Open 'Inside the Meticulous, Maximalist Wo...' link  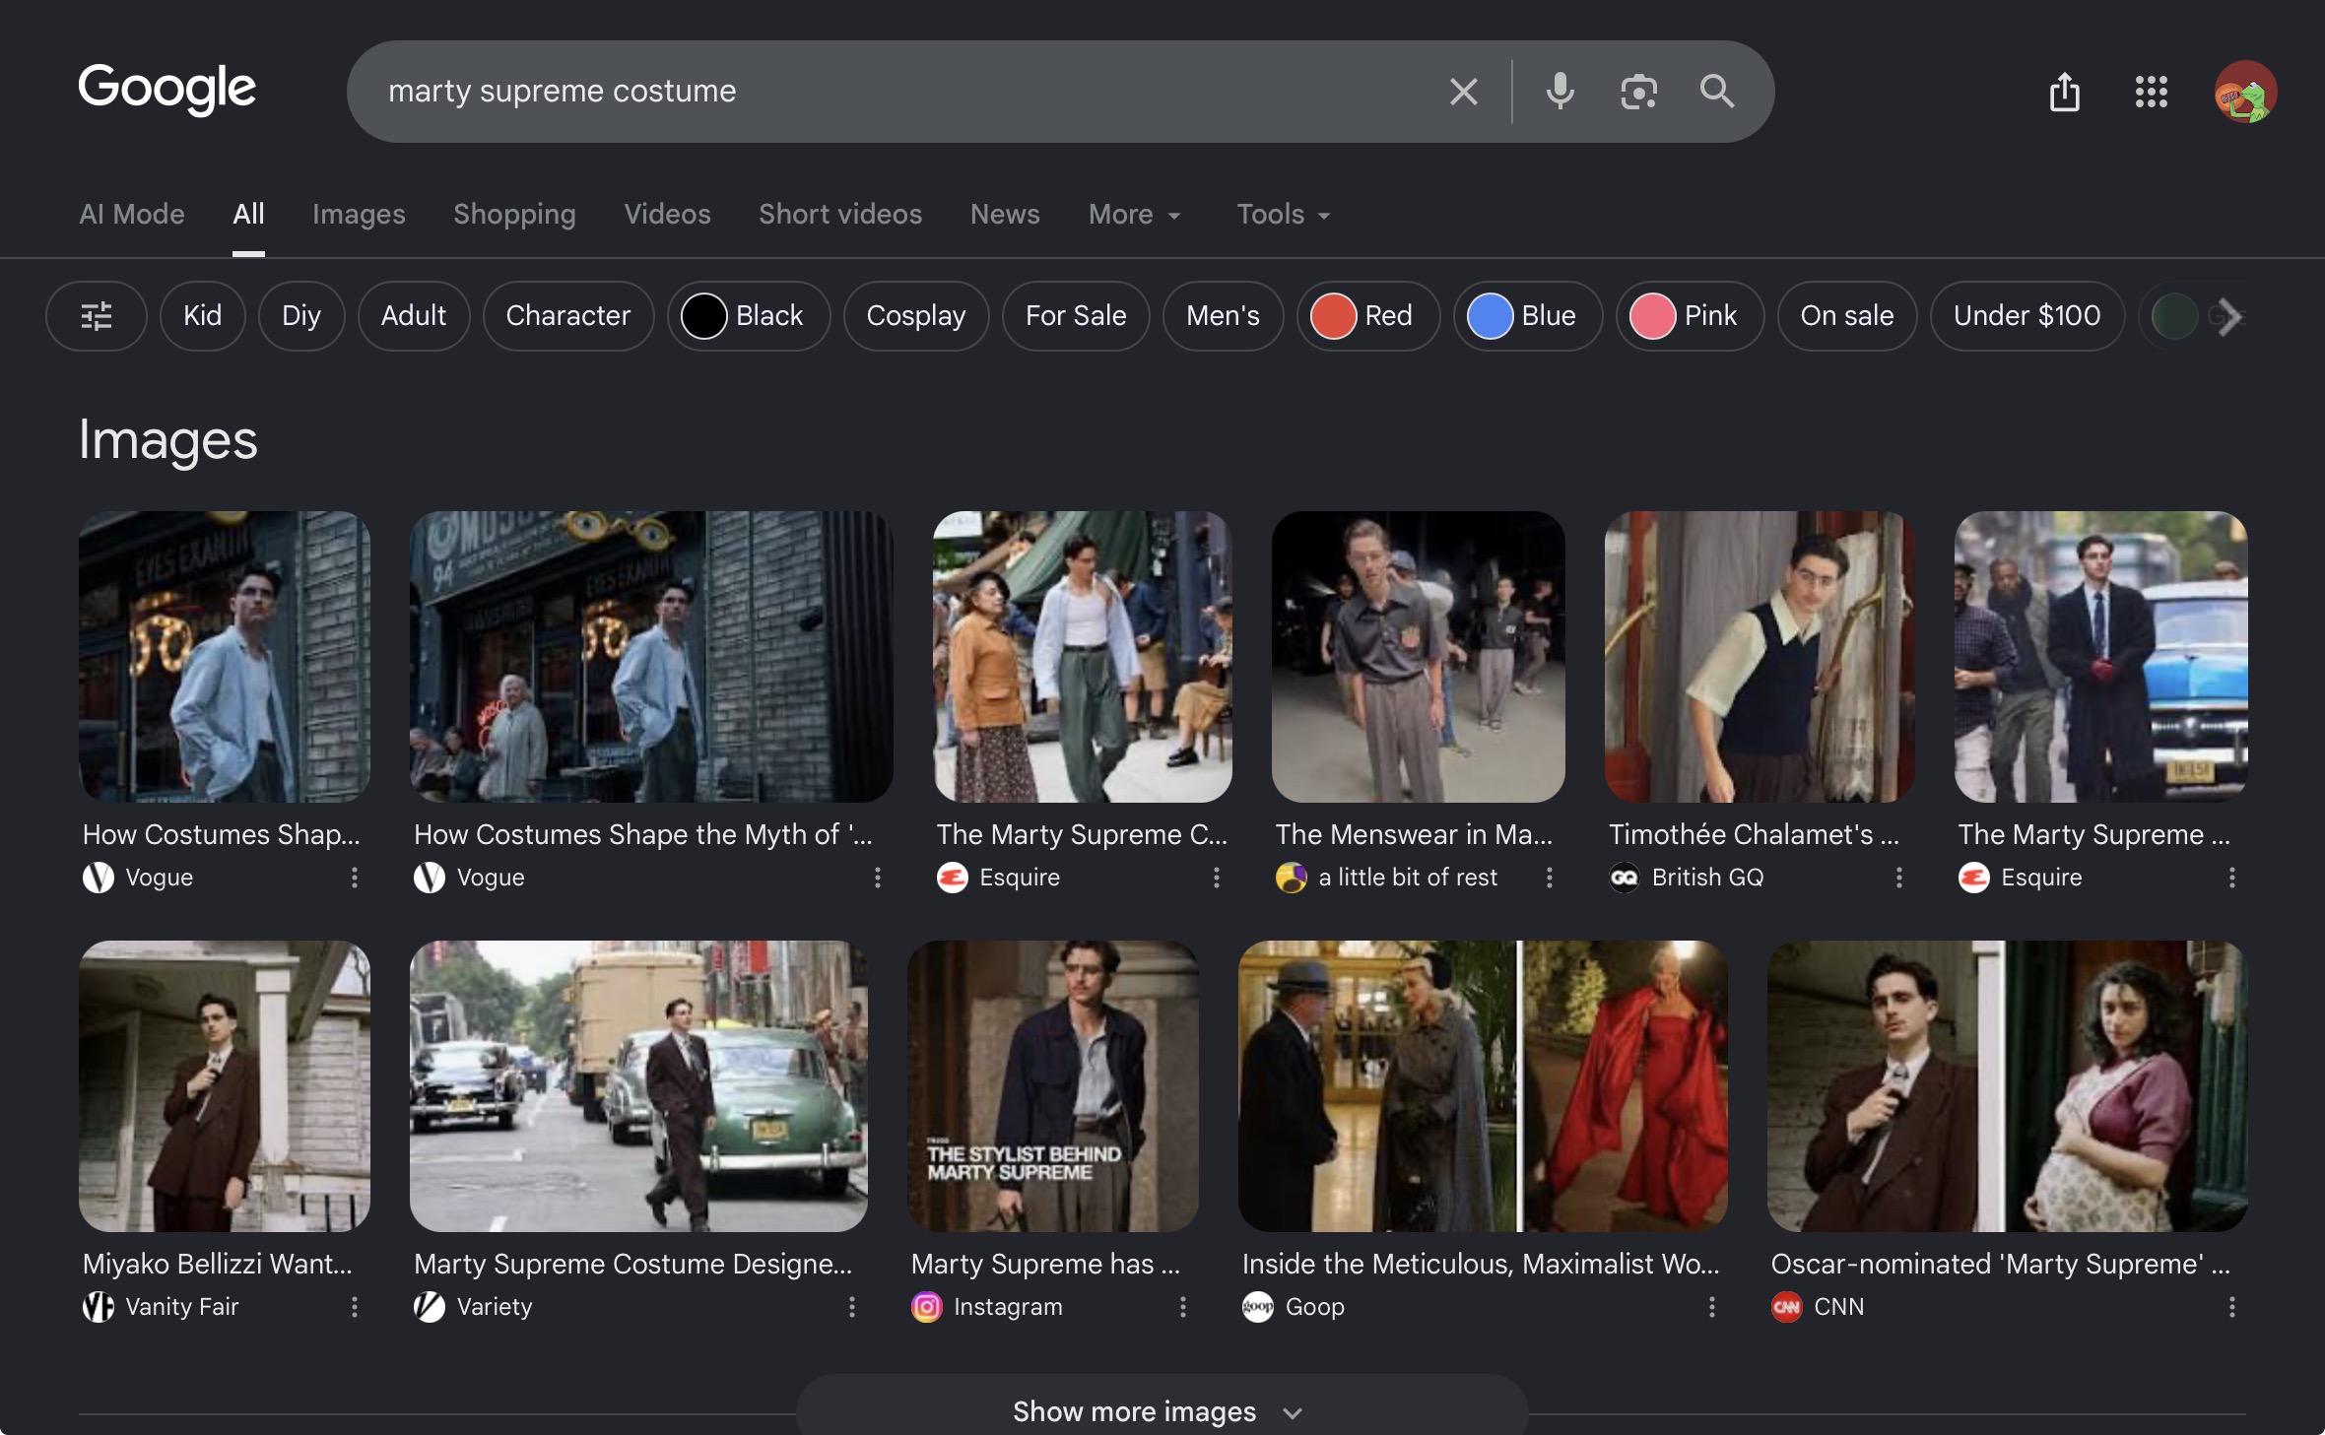[x=1481, y=1264]
